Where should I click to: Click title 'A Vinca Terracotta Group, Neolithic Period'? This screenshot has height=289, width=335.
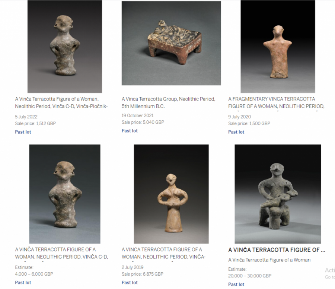[x=168, y=103]
